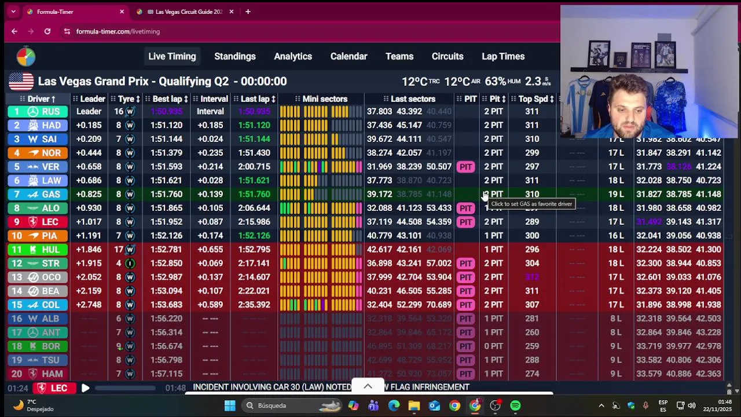Click the site information icon in address bar
This screenshot has height=417, width=741.
pos(67,31)
